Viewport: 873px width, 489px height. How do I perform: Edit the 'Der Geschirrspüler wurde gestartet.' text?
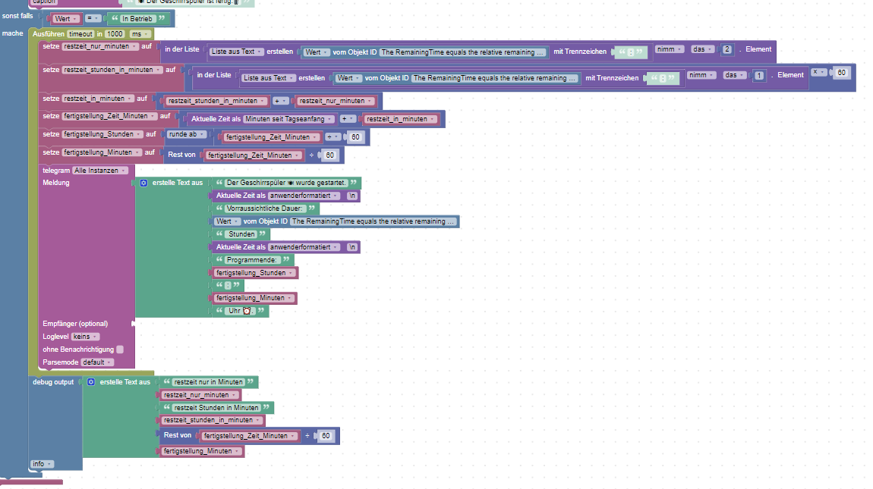coord(286,183)
